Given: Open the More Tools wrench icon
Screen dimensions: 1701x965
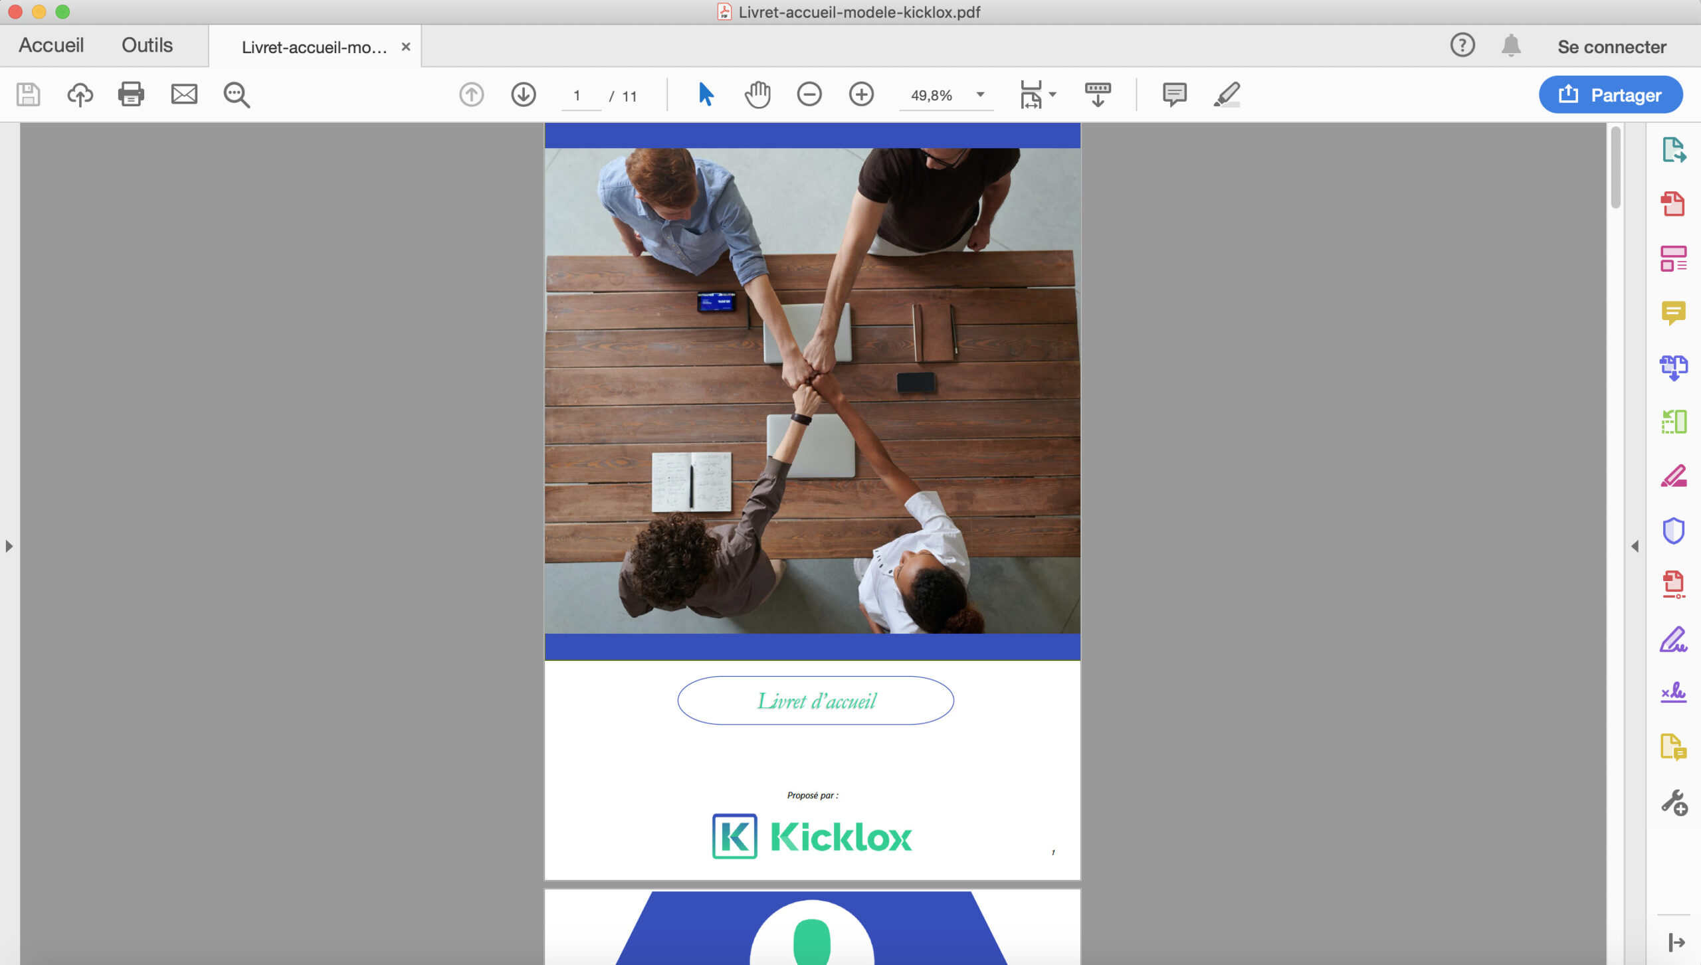Looking at the screenshot, I should (x=1674, y=802).
